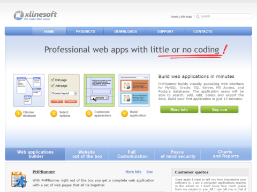Click PHPRunner's More info link
The height and width of the screenshot is (192, 257).
pos(133,172)
